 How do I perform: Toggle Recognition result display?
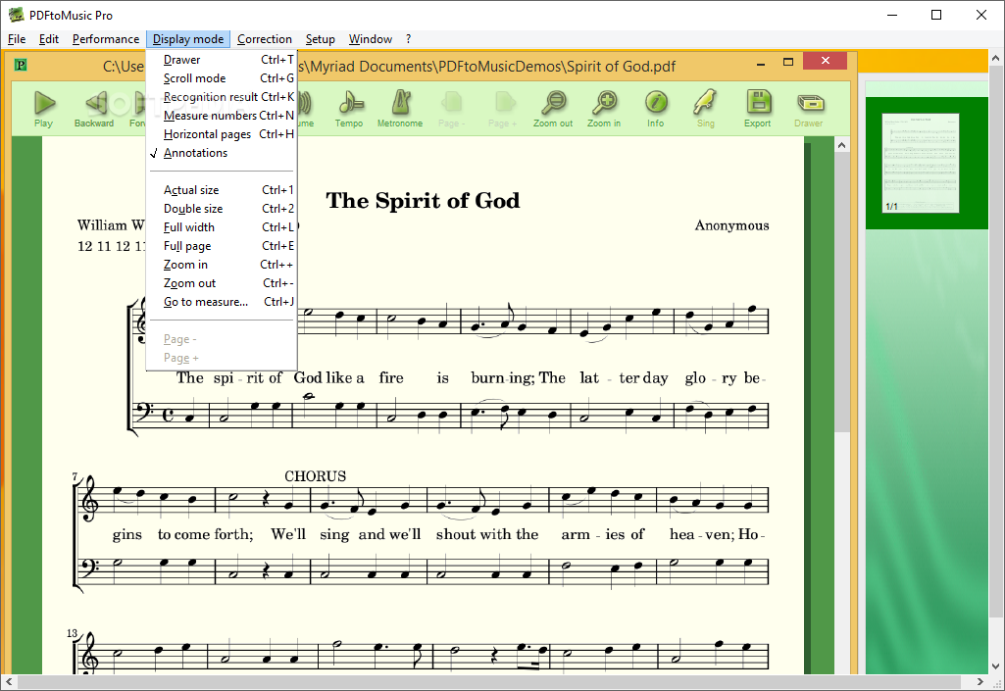tap(222, 97)
